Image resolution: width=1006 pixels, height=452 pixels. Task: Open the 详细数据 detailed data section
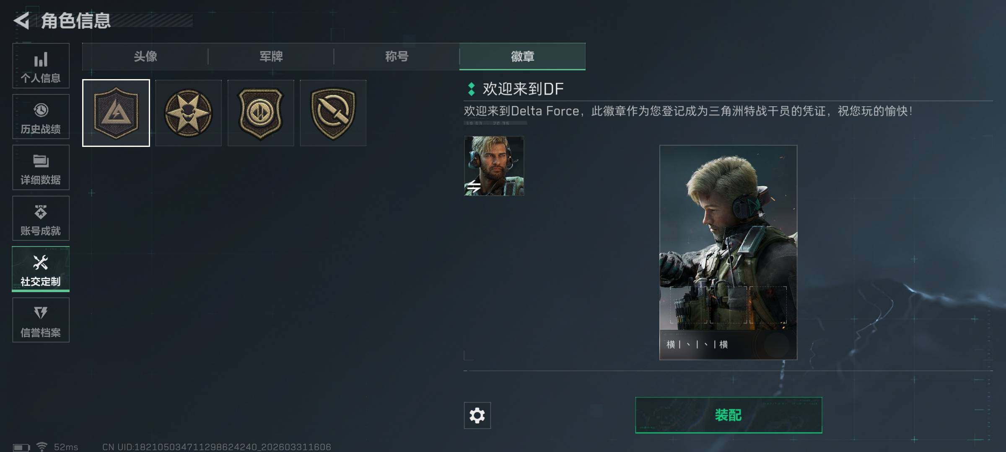point(41,167)
